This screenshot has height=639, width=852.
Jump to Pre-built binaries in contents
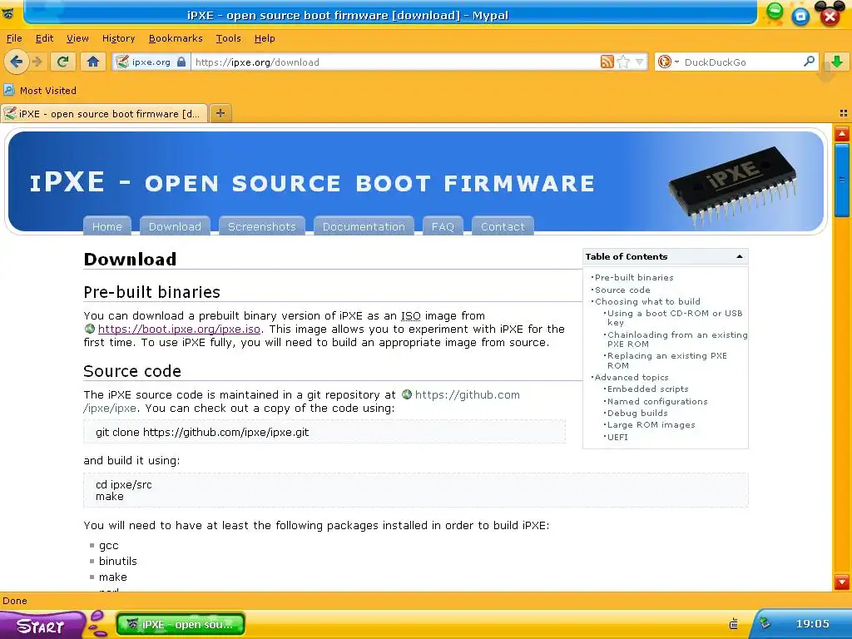point(633,277)
